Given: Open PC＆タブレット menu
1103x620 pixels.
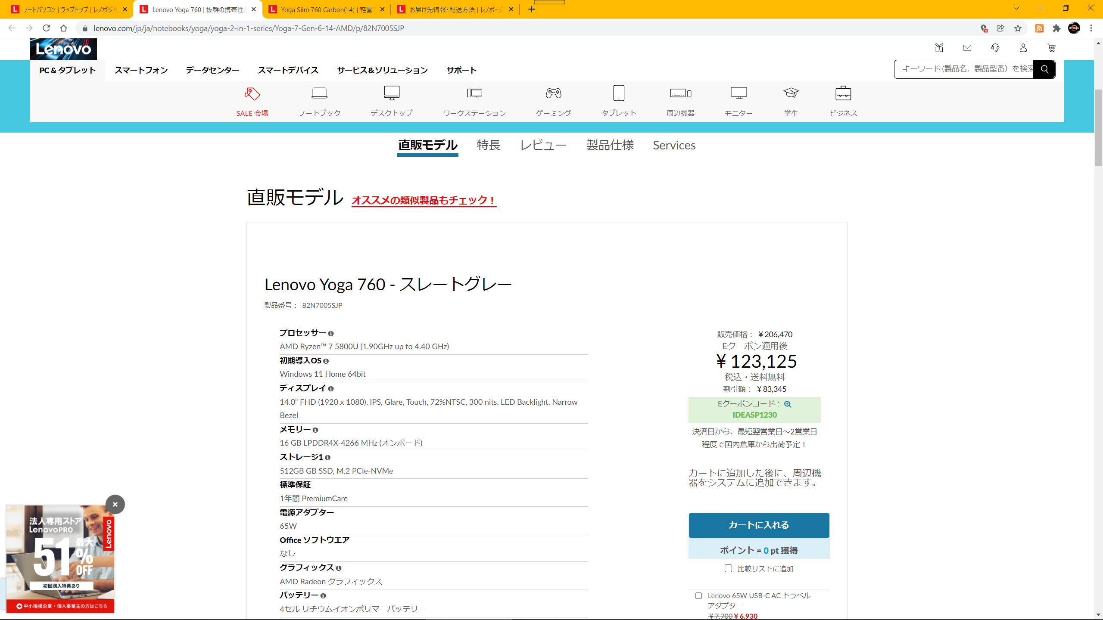Looking at the screenshot, I should (x=68, y=70).
